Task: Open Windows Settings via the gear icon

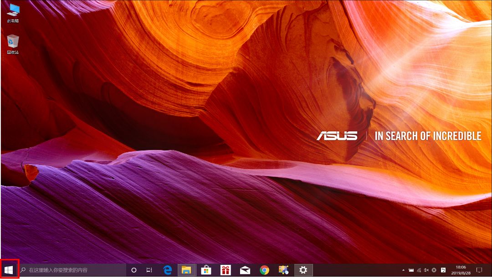Action: pos(303,270)
